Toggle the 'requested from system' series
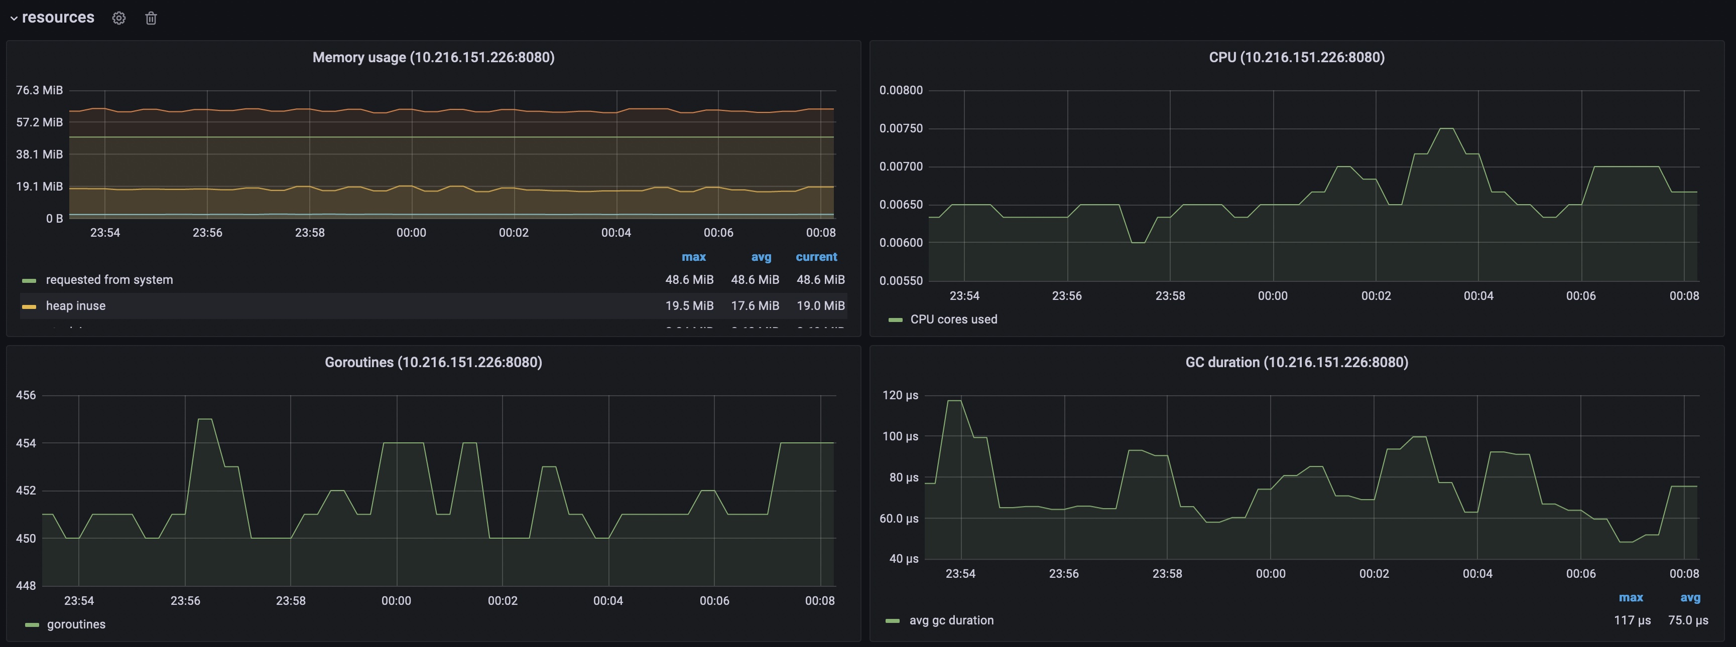 click(109, 279)
